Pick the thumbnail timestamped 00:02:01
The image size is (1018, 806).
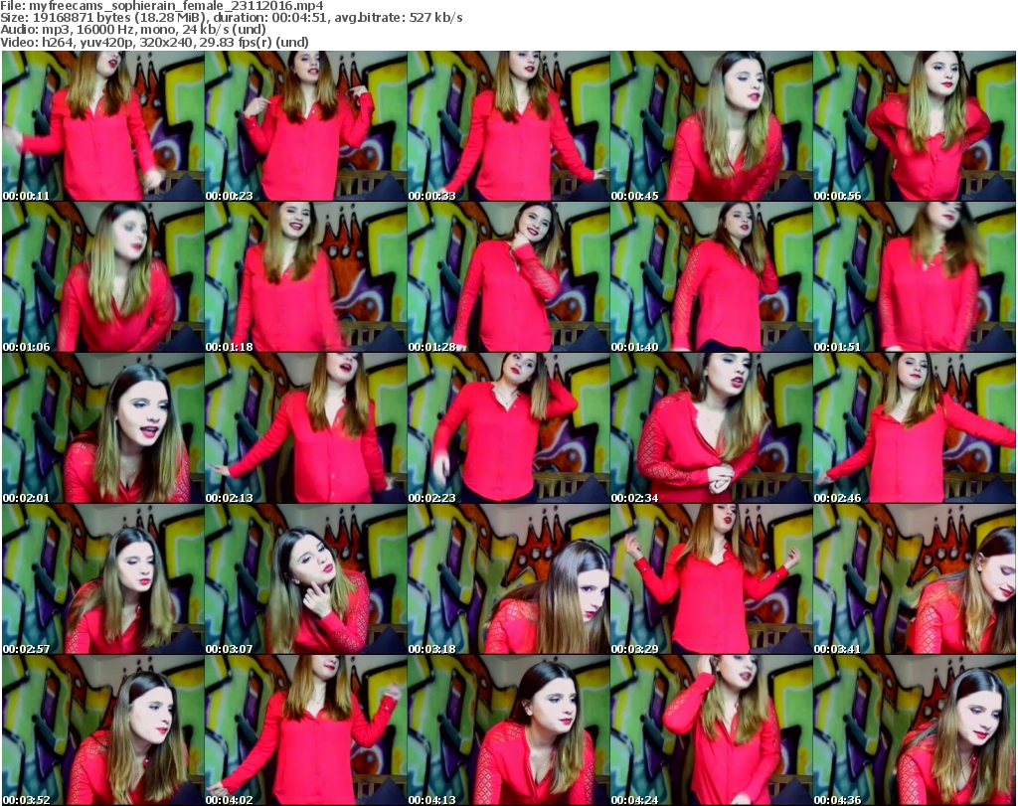(x=103, y=428)
